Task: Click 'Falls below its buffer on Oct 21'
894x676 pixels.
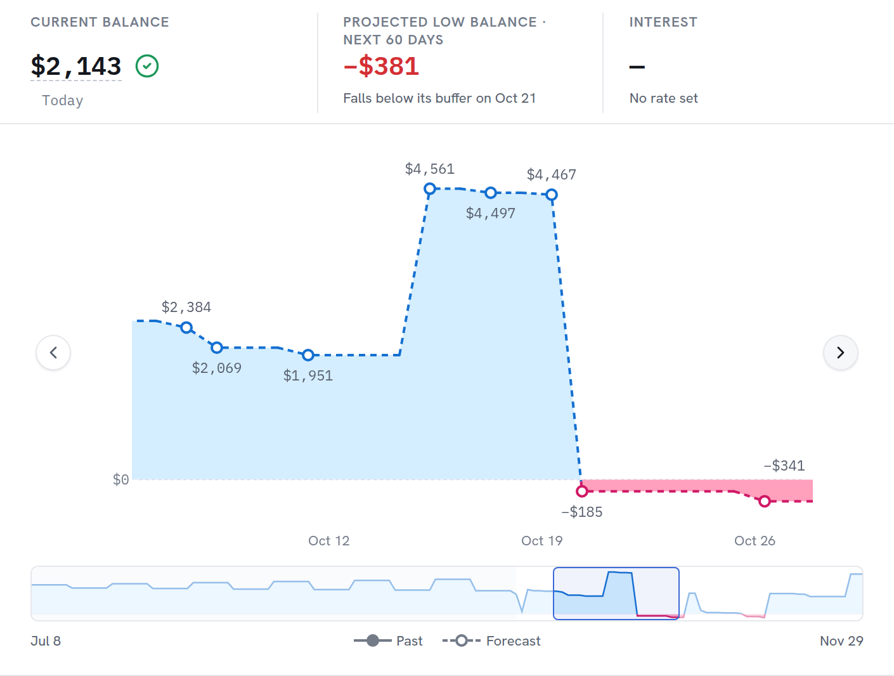Action: point(439,98)
